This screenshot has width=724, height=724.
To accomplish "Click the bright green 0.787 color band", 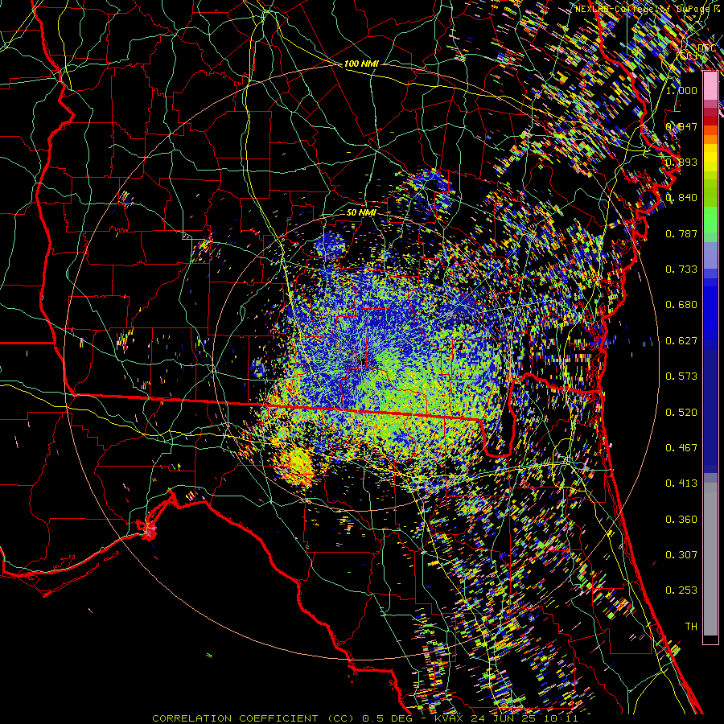I will pyautogui.click(x=710, y=220).
